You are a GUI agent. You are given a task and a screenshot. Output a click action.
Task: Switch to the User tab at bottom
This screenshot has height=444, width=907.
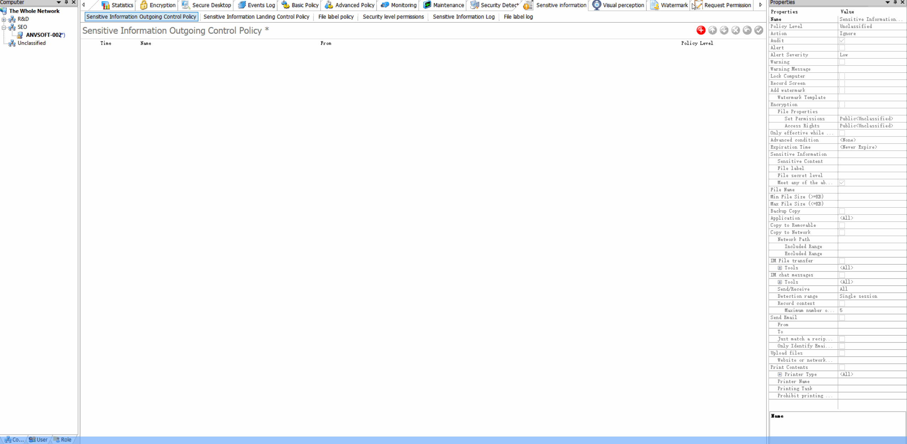[38, 439]
